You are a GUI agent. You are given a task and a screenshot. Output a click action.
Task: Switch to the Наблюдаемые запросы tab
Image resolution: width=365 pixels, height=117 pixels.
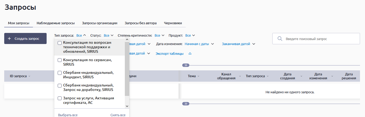56,23
